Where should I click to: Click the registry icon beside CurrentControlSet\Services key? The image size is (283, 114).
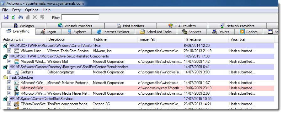click(6, 99)
